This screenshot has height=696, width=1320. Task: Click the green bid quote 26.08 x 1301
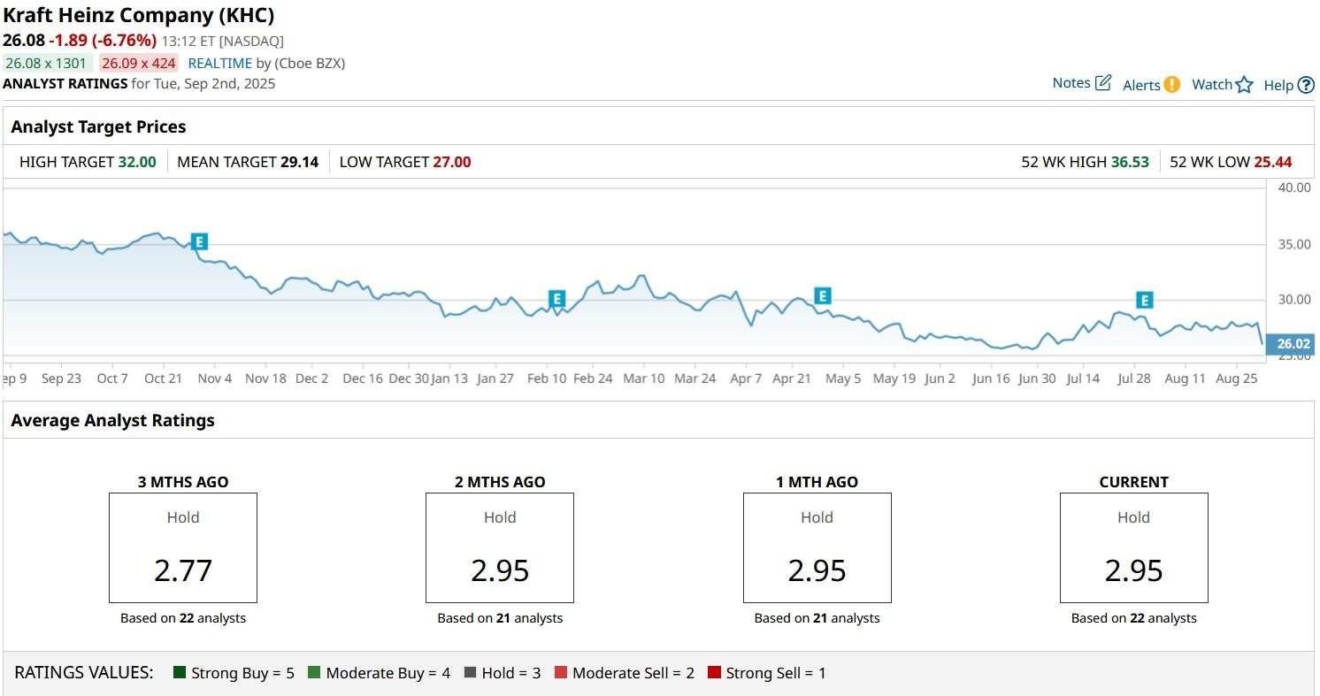[48, 63]
